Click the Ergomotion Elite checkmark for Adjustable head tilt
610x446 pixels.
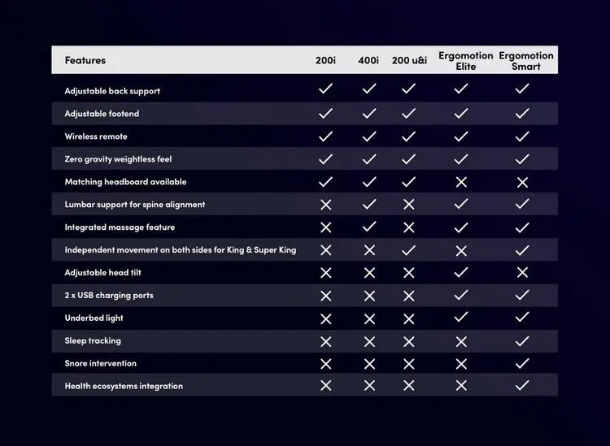[x=461, y=272]
